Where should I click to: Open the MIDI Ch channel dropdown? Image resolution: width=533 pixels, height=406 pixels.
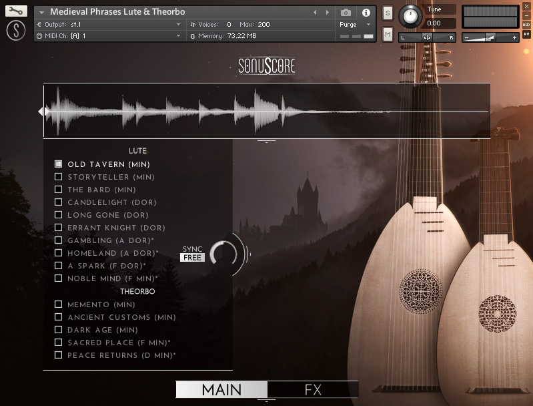click(x=178, y=35)
